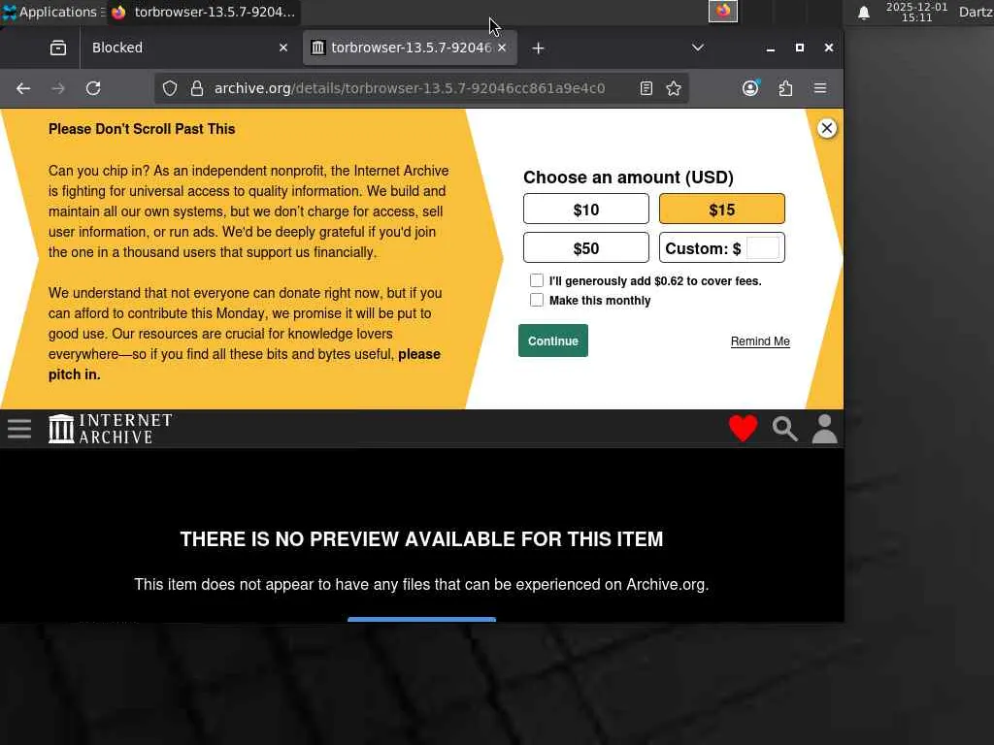Dismiss the donation banner
The image size is (994, 745).
(x=827, y=129)
